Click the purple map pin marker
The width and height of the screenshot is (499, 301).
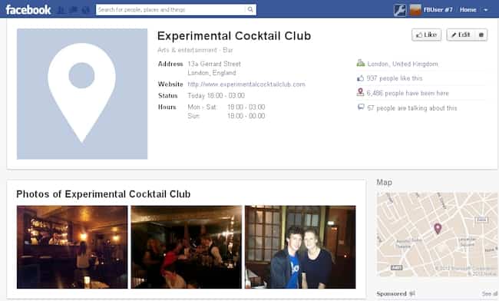pyautogui.click(x=438, y=228)
